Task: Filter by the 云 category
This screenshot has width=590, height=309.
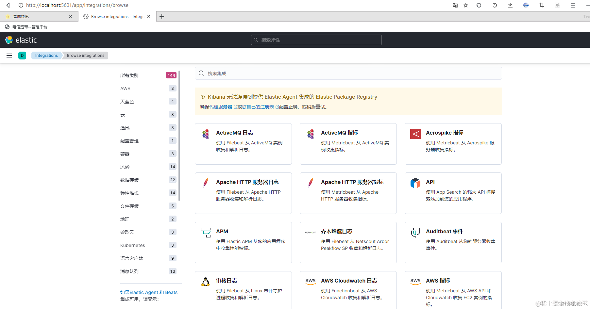Action: [x=148, y=115]
